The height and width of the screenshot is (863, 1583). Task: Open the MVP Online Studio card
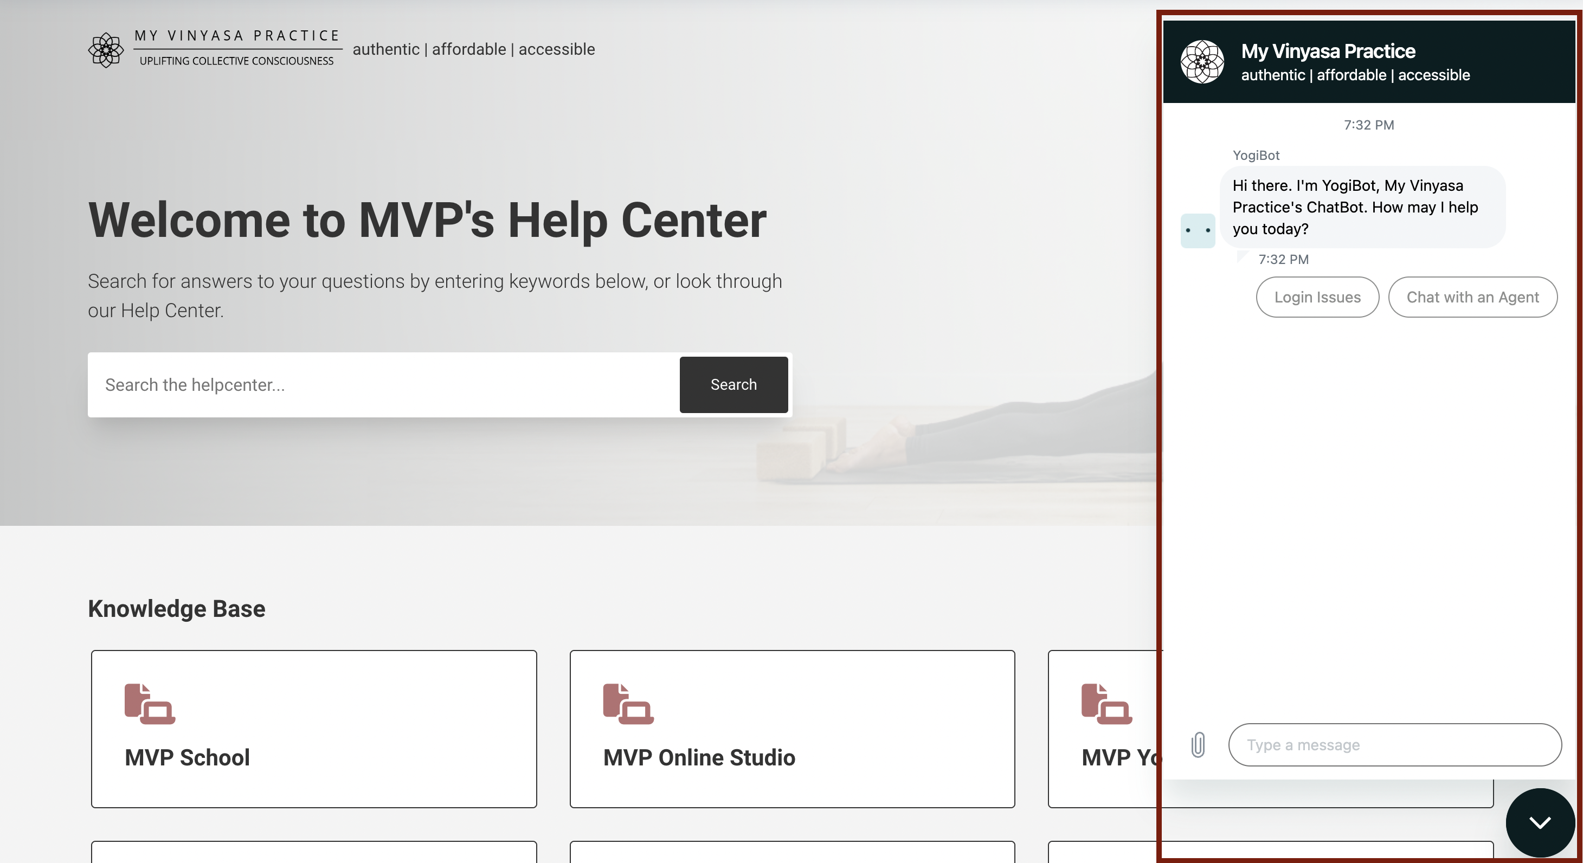coord(792,729)
